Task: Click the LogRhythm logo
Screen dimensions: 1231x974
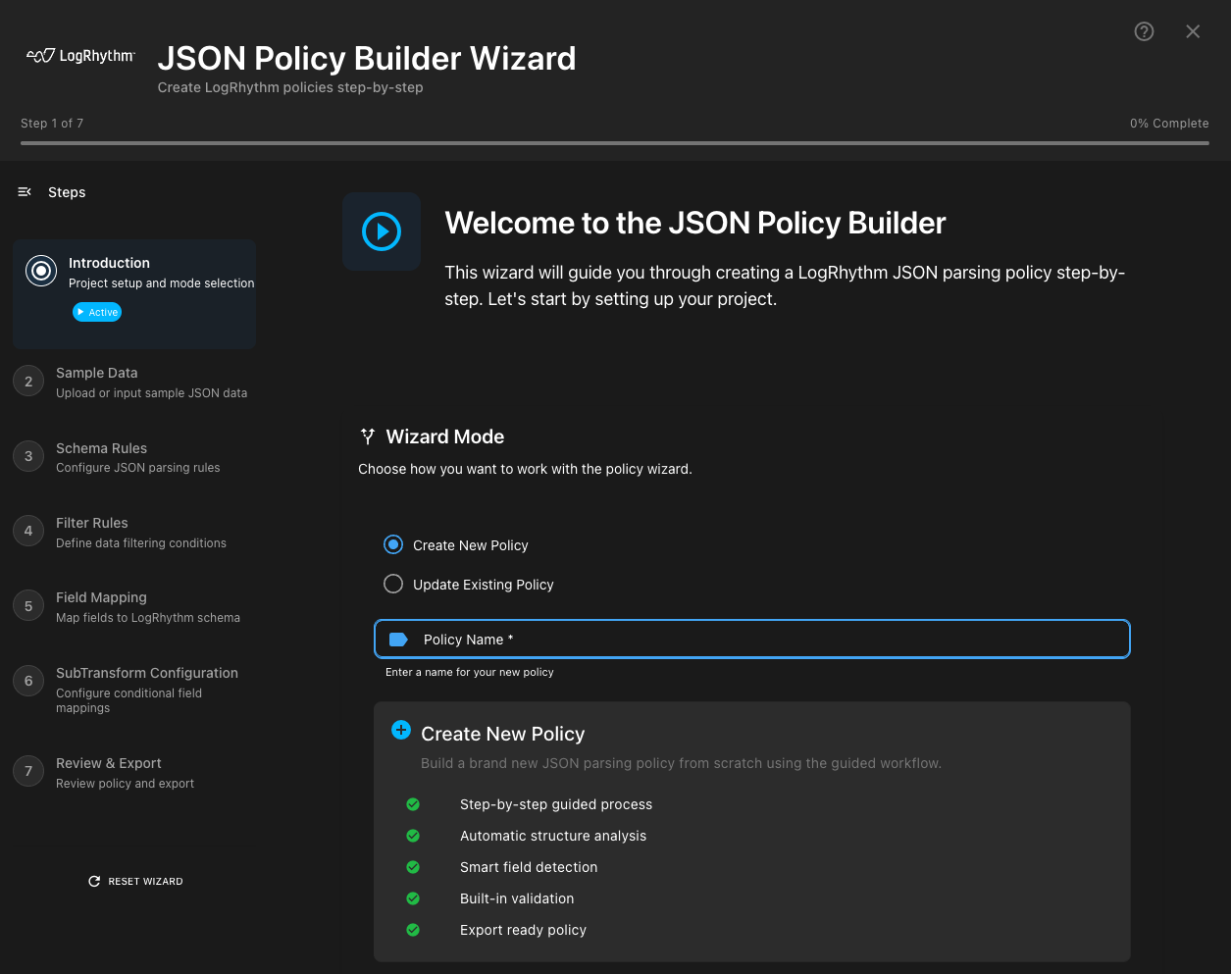Action: 78,55
